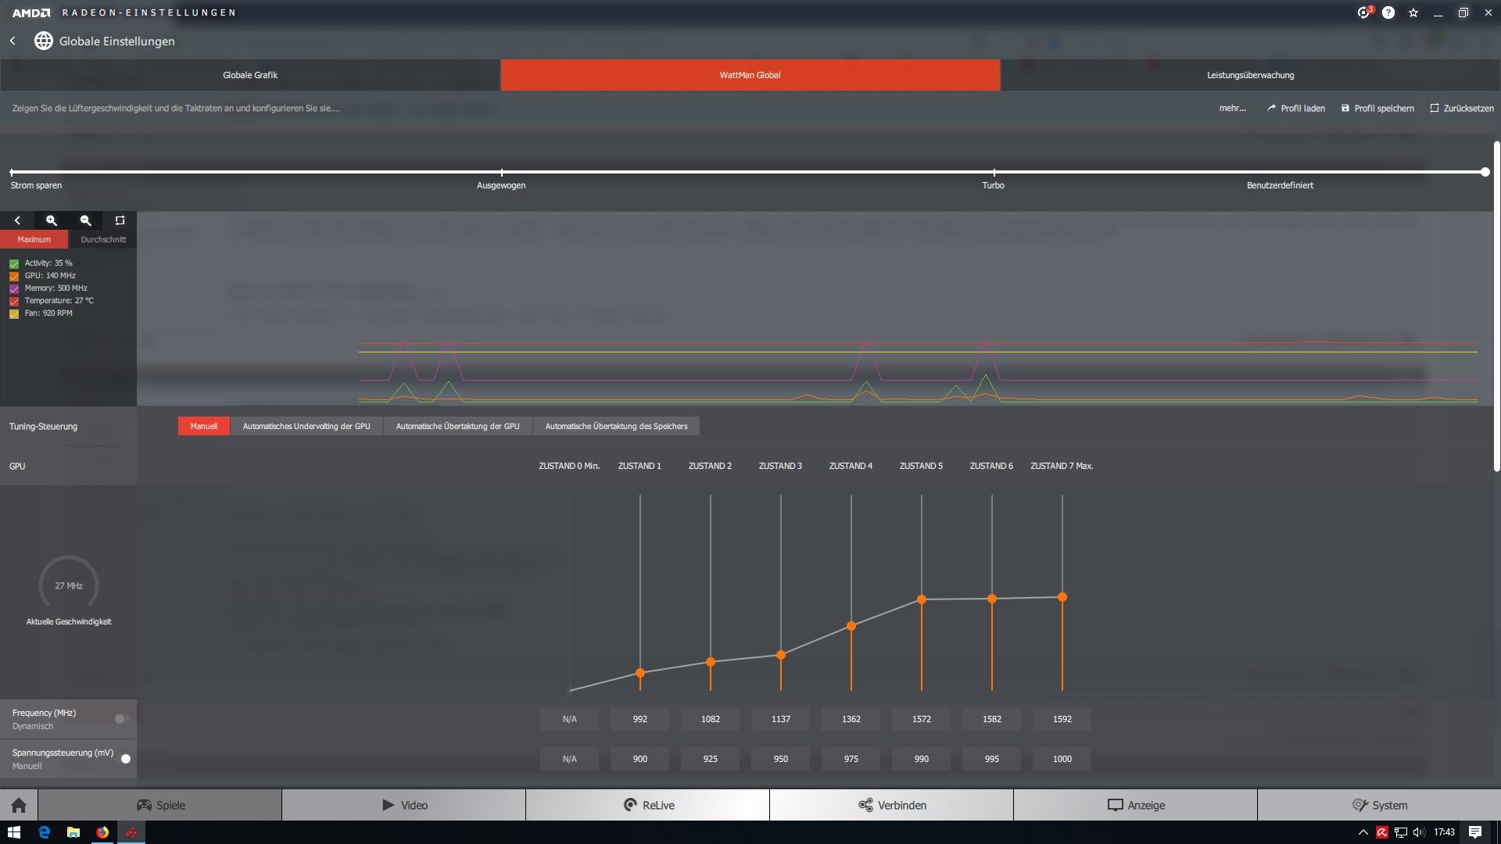Uncheck the Activity graph checkbox
The height and width of the screenshot is (844, 1501).
14,264
